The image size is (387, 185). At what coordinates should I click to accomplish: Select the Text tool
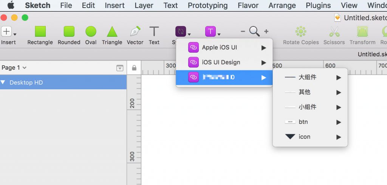point(154,32)
